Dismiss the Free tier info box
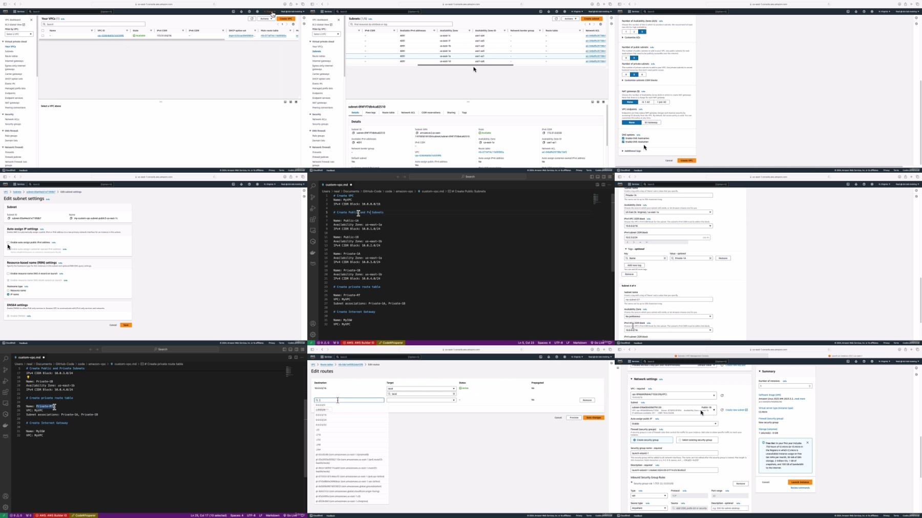Viewport: 922px width, 518px height. [x=807, y=443]
